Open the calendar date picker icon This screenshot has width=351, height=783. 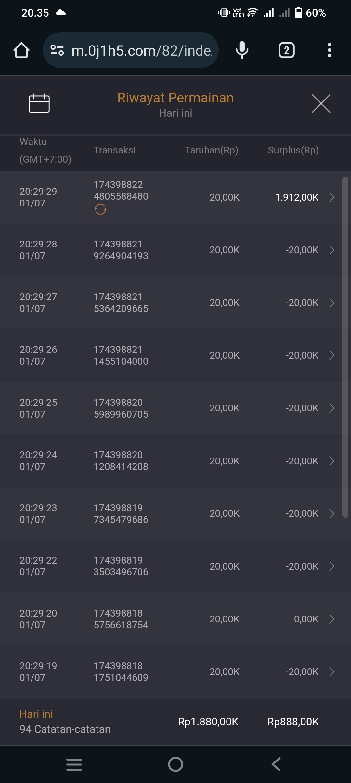click(x=39, y=103)
